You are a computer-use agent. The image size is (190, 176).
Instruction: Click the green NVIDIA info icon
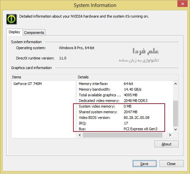coord(12,19)
